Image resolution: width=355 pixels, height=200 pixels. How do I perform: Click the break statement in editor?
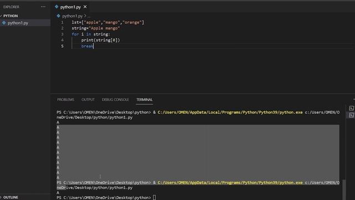pos(87,46)
